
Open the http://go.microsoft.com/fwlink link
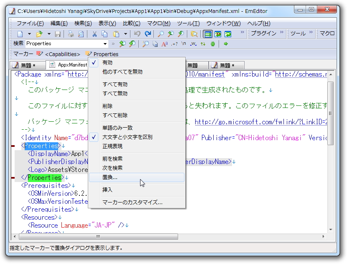tap(261, 122)
